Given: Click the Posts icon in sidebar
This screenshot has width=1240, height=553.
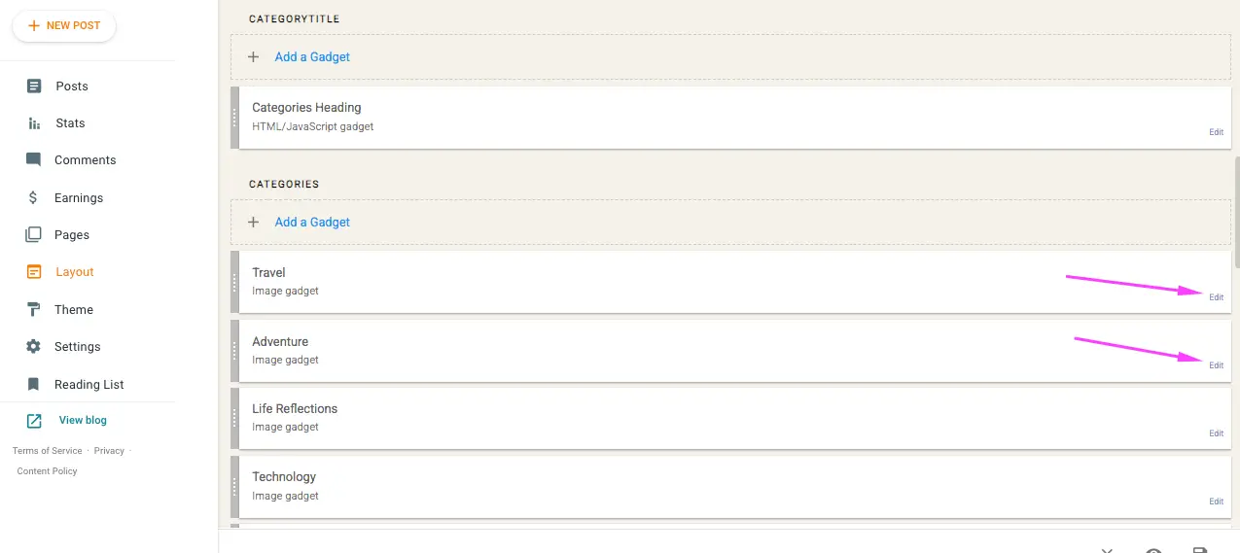Looking at the screenshot, I should click(x=34, y=86).
